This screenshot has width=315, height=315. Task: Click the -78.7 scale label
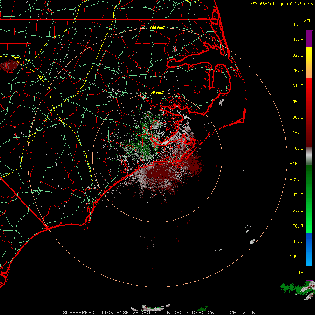click(x=296, y=226)
